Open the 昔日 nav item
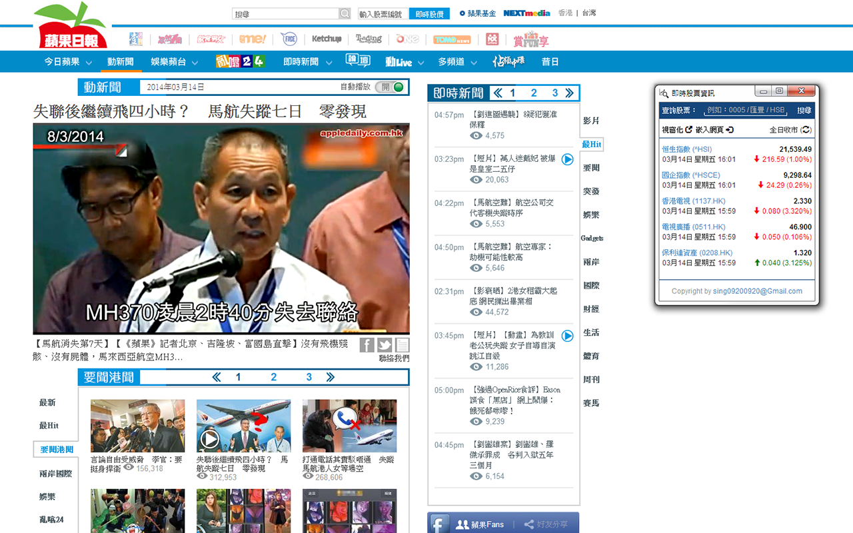Screen dimensions: 853x533 550,62
